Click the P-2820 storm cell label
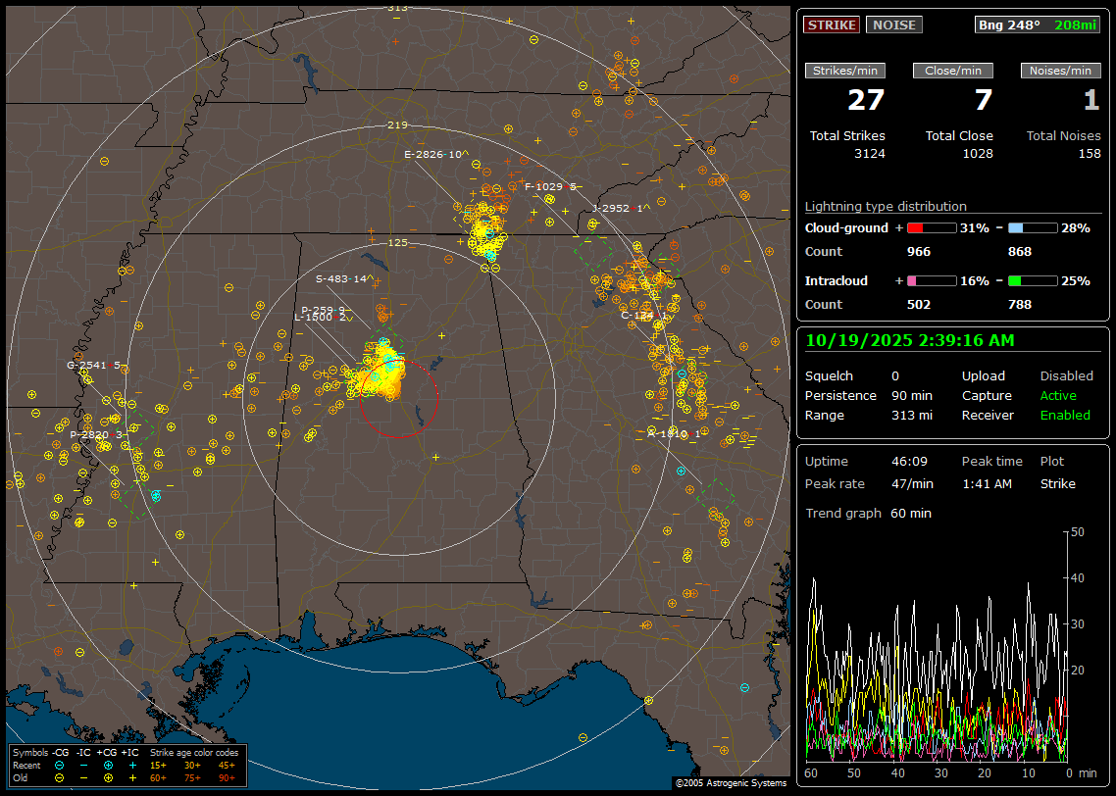1116x796 pixels. point(96,434)
